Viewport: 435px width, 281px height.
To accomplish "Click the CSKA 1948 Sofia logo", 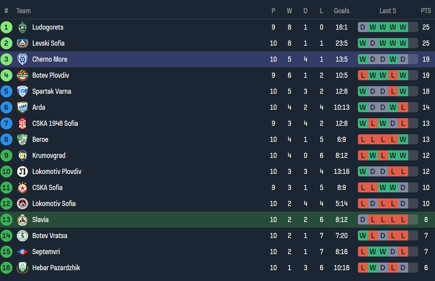I will coord(22,124).
